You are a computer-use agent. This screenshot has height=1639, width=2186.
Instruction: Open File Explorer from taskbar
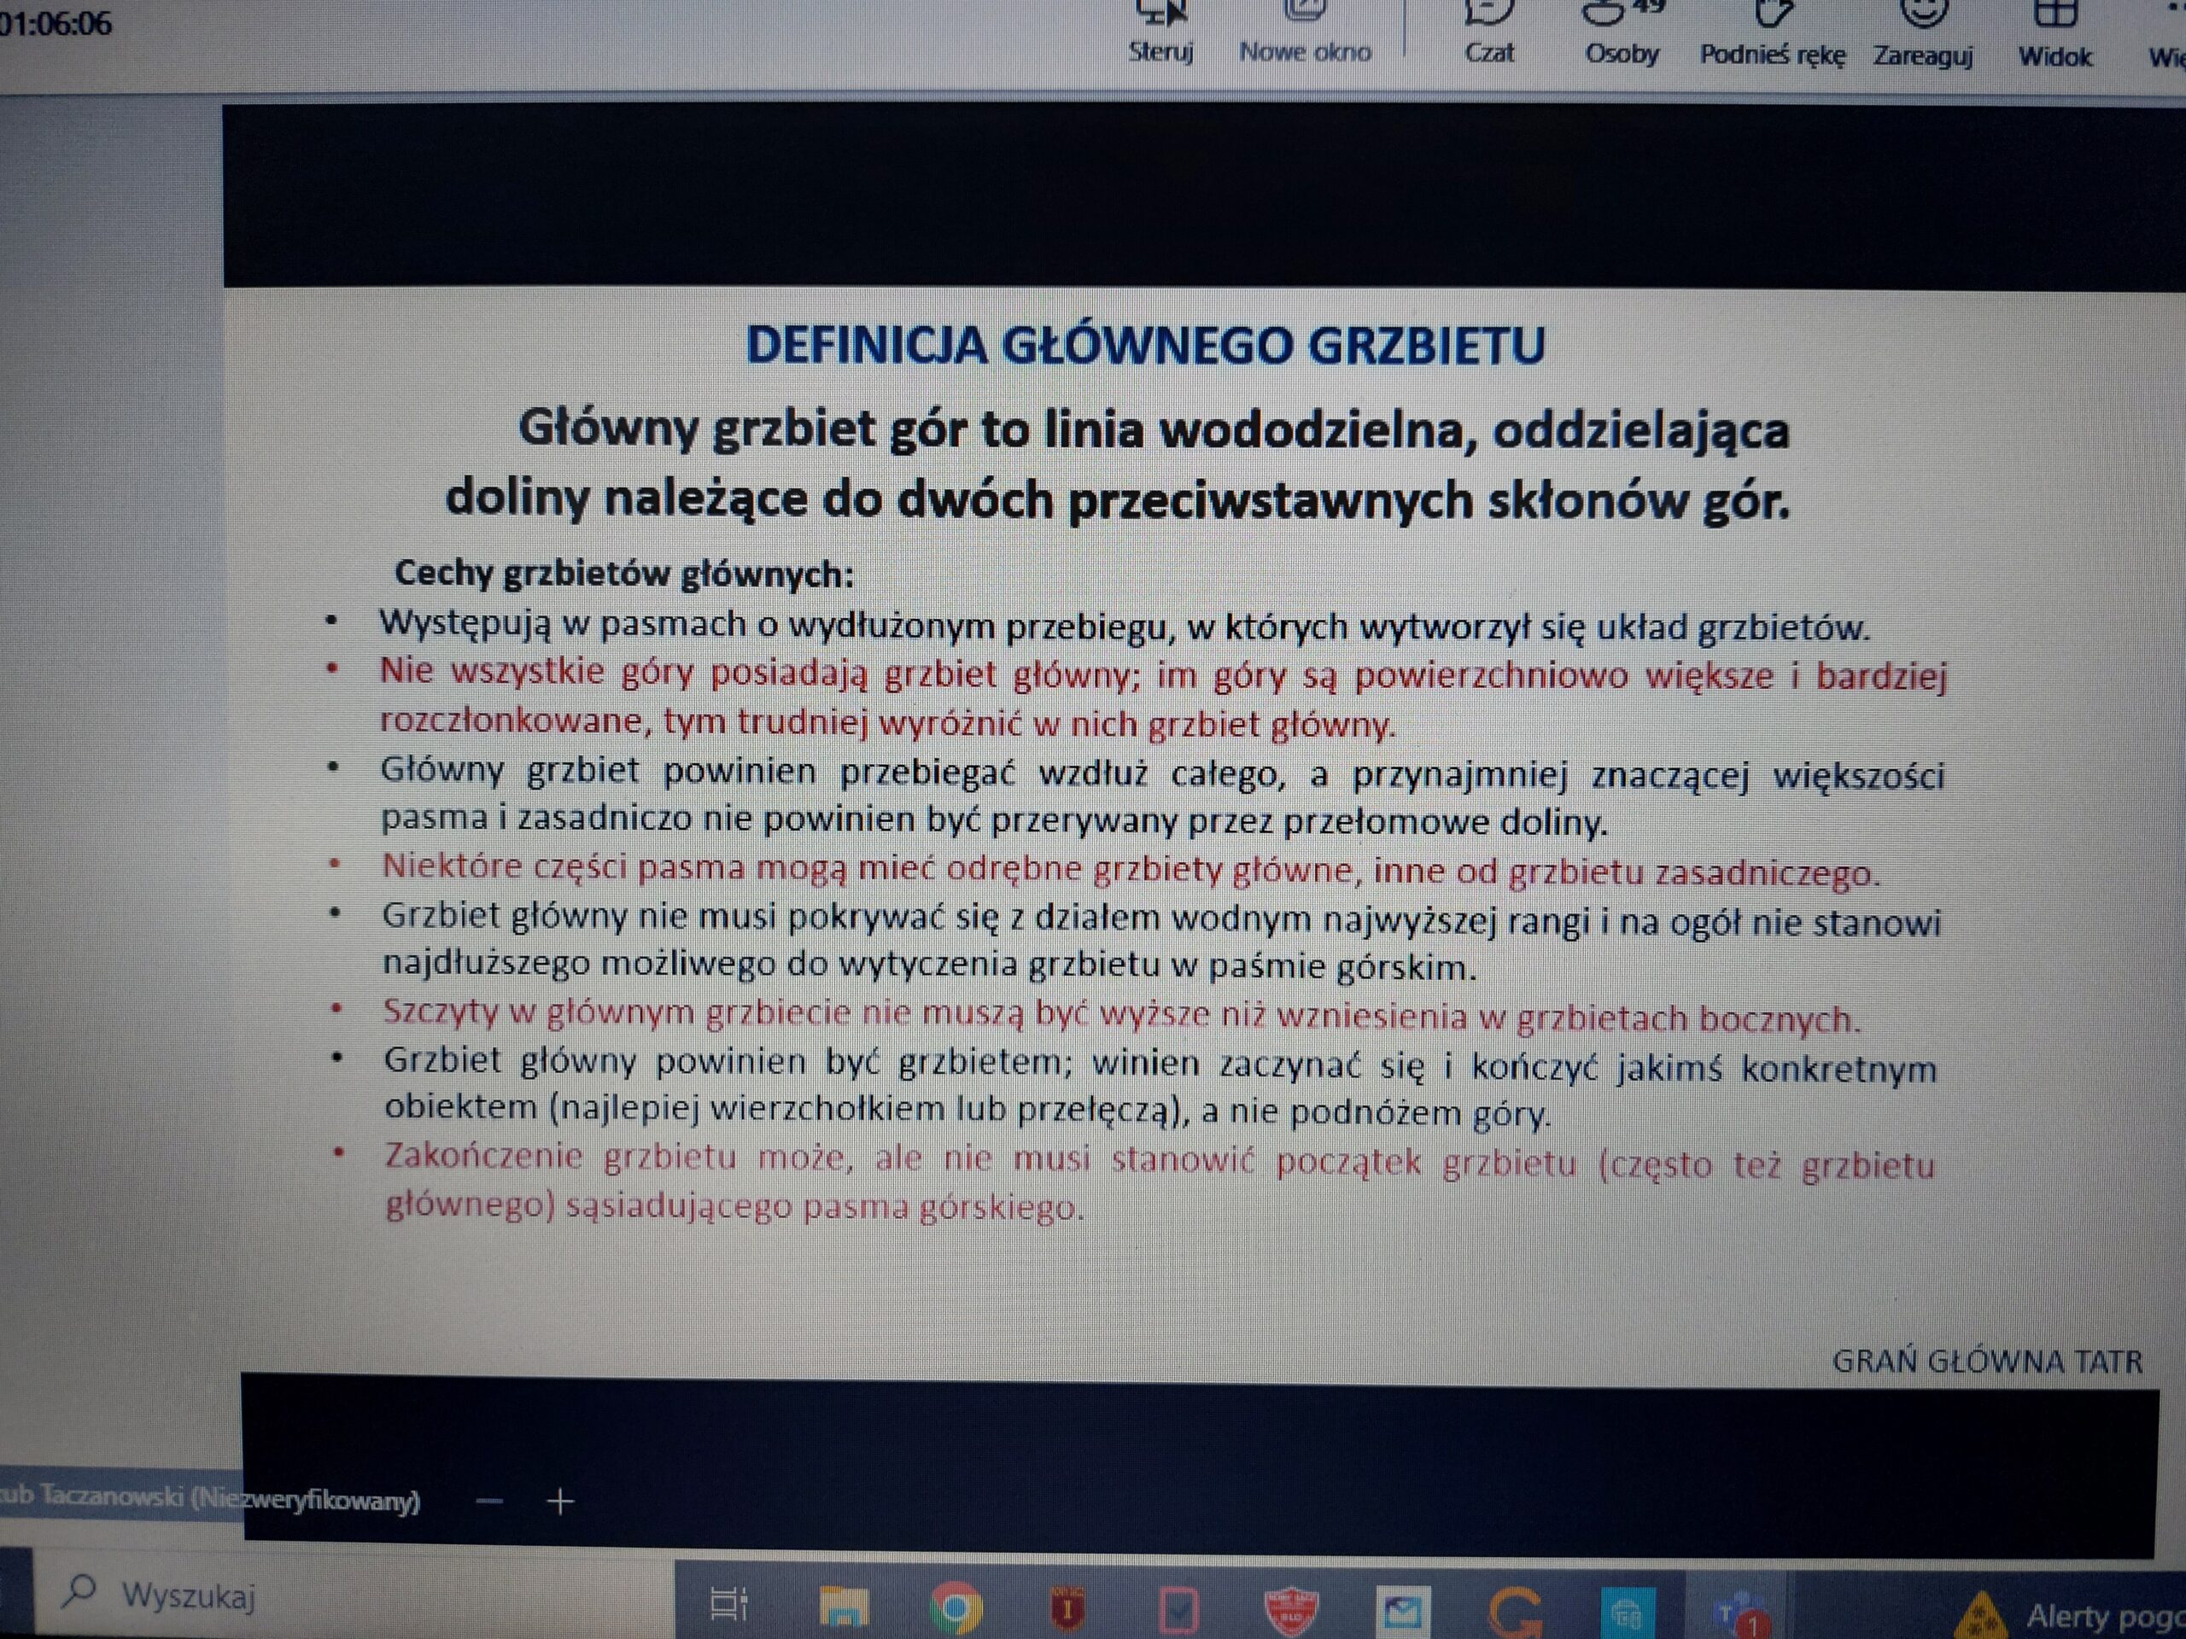coord(844,1607)
